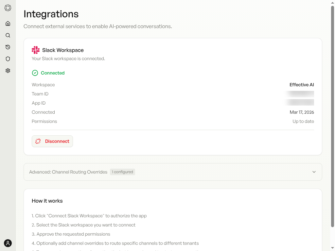Click the "Up to date" permissions status
Viewport: 335px width, 251px height.
tap(303, 122)
